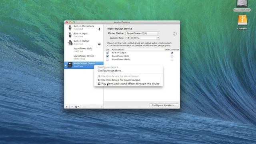Viewport: 256px width, 144px height.
Task: Remove selected device with minus button
Action: 72,107
